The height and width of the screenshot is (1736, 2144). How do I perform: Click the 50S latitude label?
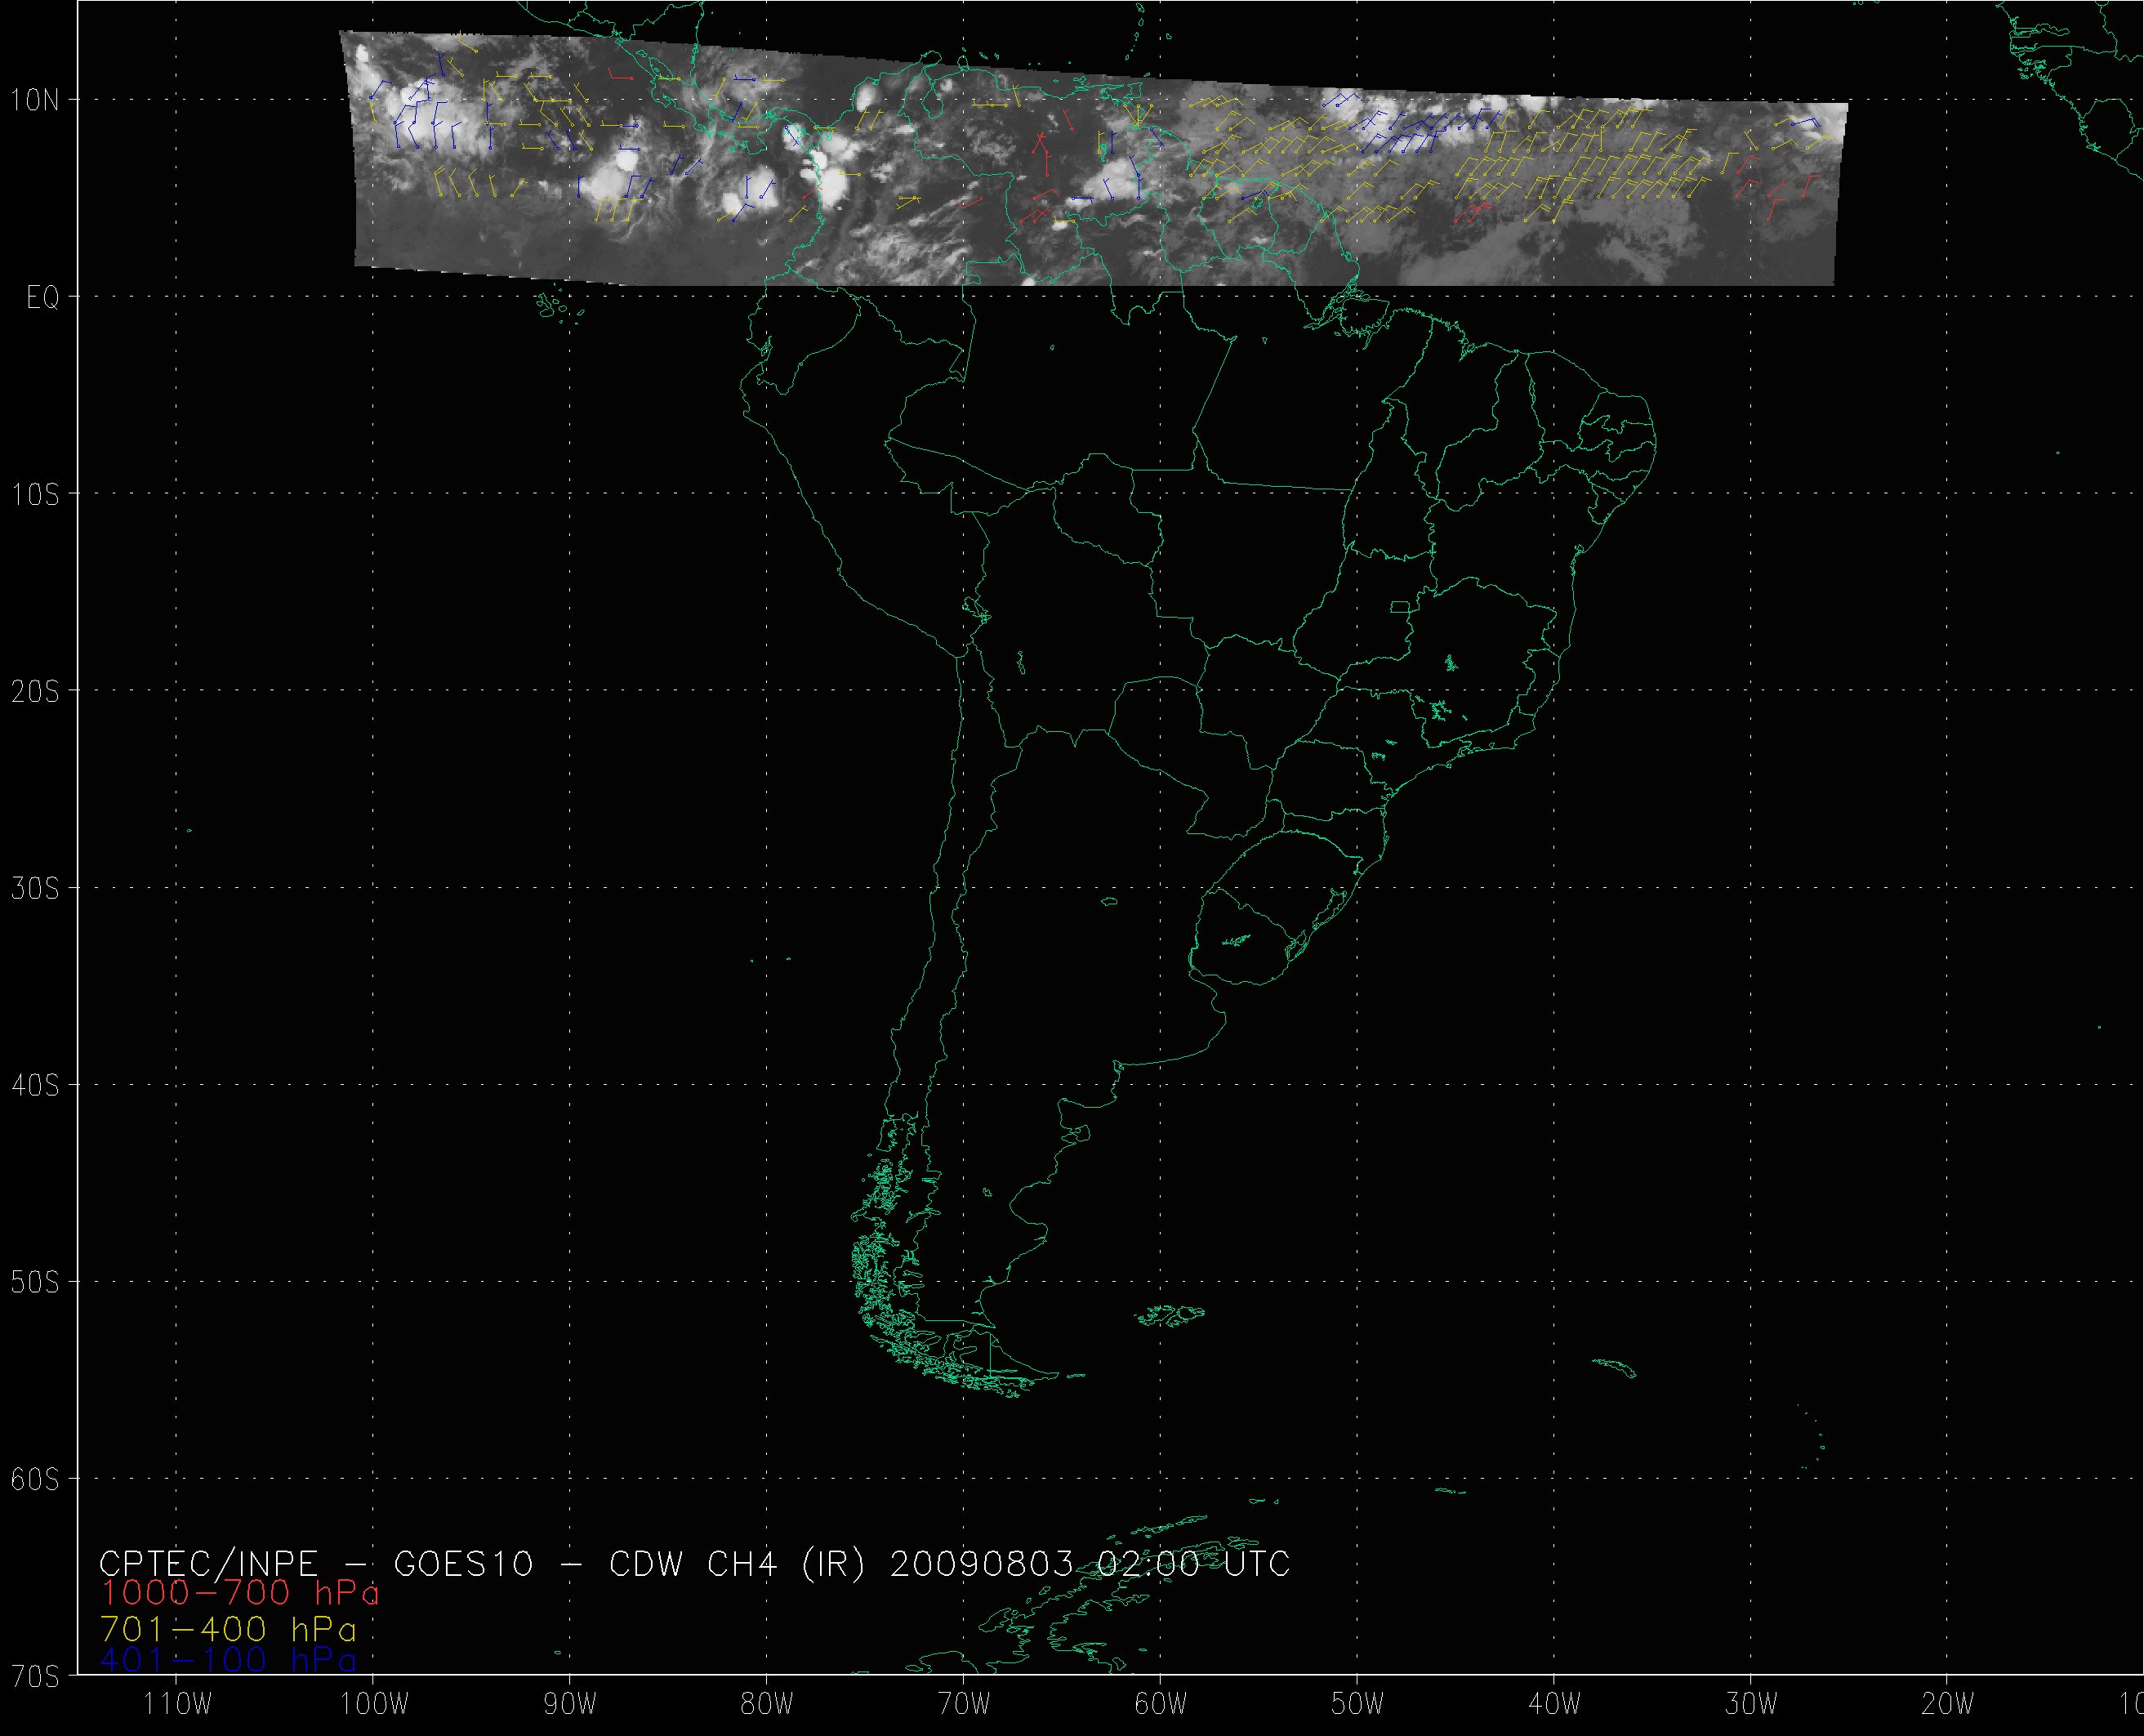(x=35, y=1283)
